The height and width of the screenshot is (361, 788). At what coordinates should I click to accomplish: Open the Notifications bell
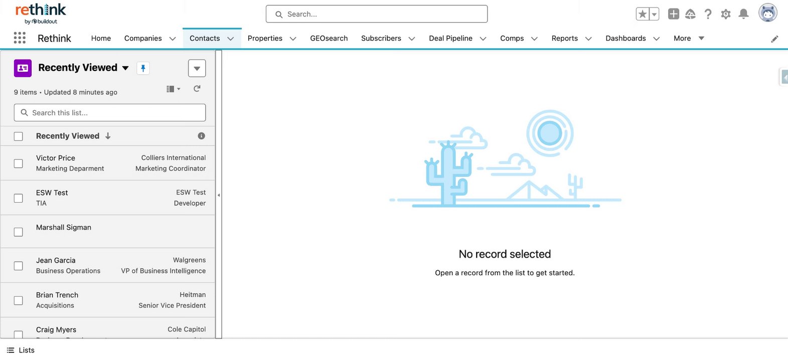(x=744, y=14)
